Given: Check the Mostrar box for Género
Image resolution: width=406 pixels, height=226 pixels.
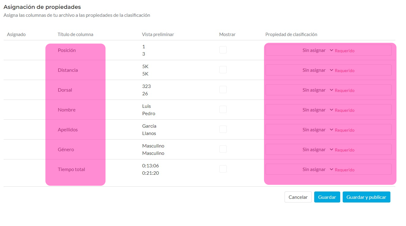Looking at the screenshot, I should click(223, 149).
